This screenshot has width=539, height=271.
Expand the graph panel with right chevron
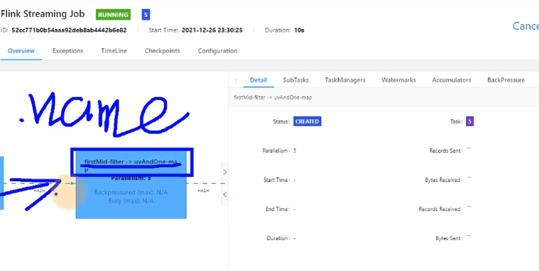point(225,172)
